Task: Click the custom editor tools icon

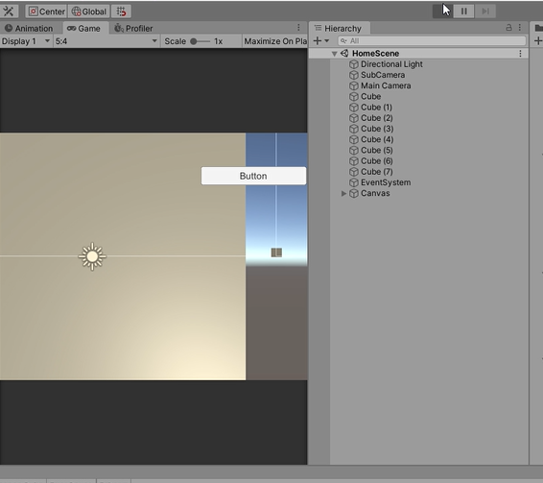Action: click(x=9, y=12)
